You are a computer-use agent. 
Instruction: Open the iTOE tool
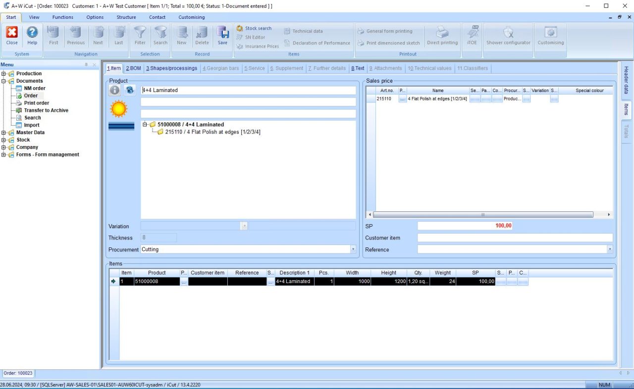472,35
